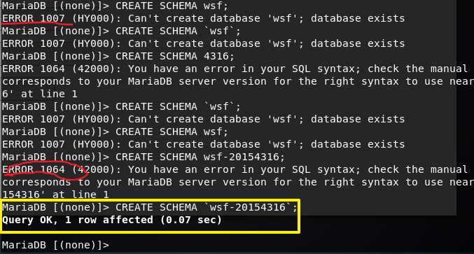This screenshot has height=254, width=474.
Task: Click CREATE SCHEMA inside the yellow highlighted box
Action: click(156, 207)
